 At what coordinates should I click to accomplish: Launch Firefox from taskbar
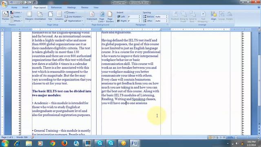coord(64,143)
